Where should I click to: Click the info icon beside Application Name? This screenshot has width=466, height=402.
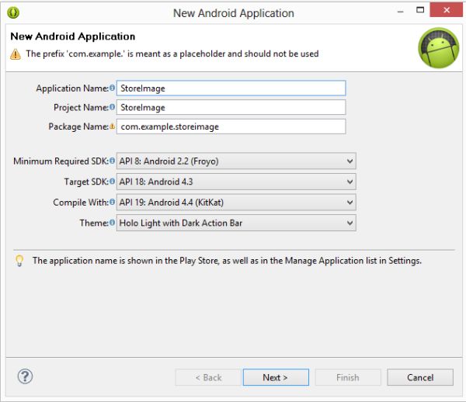pos(112,88)
